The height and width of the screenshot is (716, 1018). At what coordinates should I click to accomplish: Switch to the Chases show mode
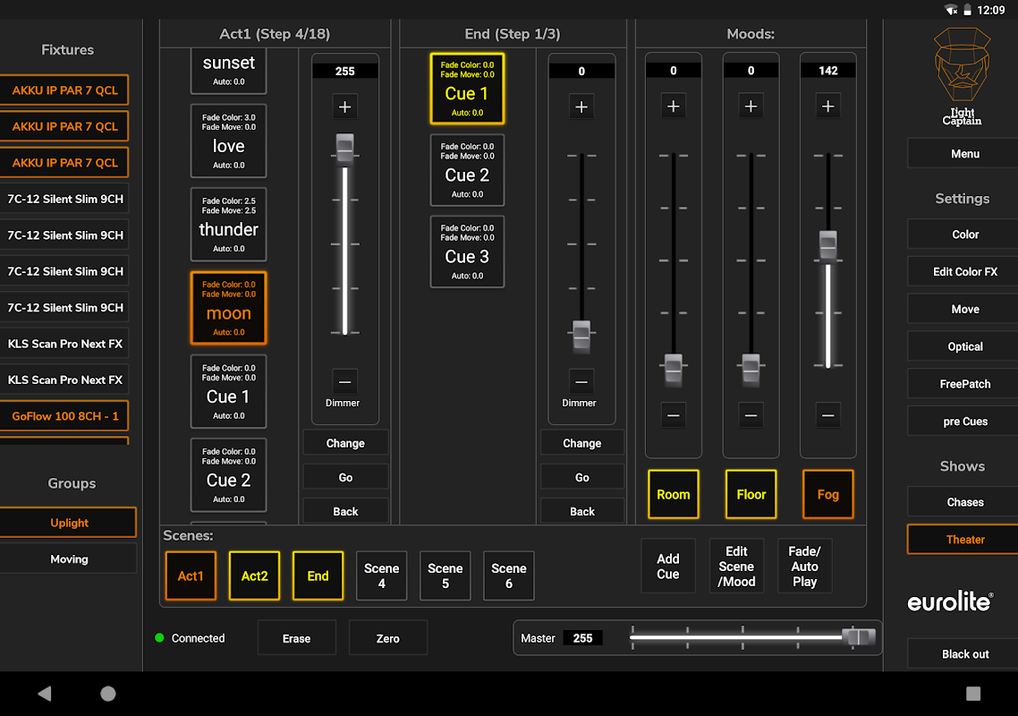[x=964, y=502]
